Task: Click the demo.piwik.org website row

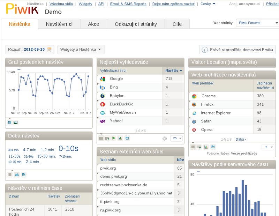Action: click(x=141, y=177)
